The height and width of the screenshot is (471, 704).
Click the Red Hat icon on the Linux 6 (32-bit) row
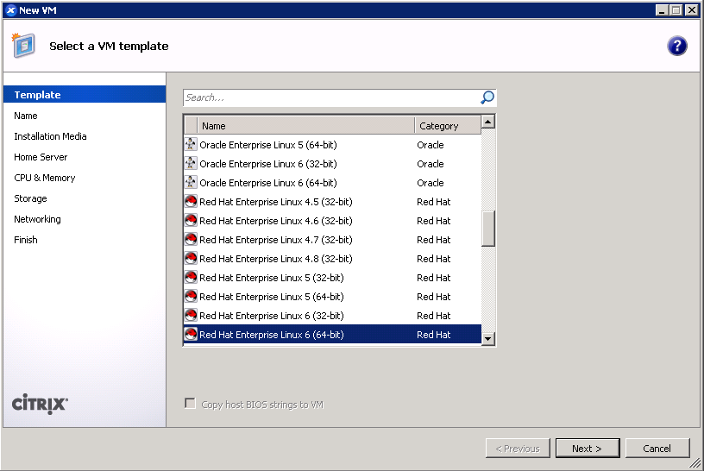click(191, 315)
